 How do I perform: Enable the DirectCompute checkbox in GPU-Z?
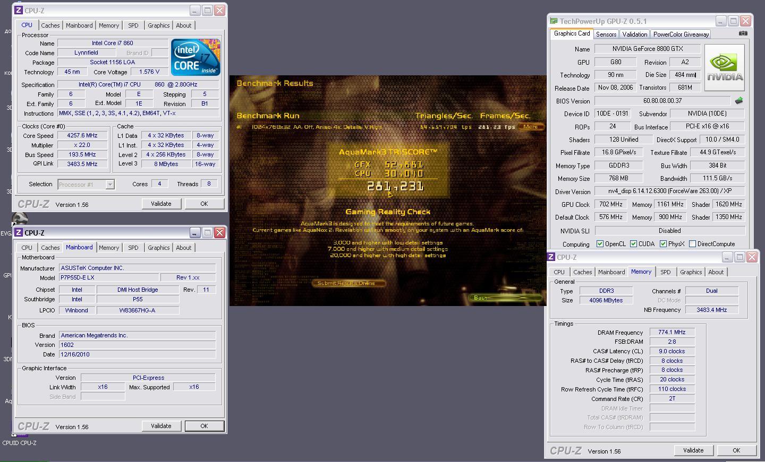(x=692, y=244)
